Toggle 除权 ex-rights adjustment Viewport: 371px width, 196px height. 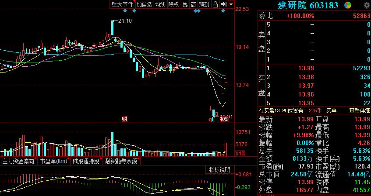tap(173, 4)
